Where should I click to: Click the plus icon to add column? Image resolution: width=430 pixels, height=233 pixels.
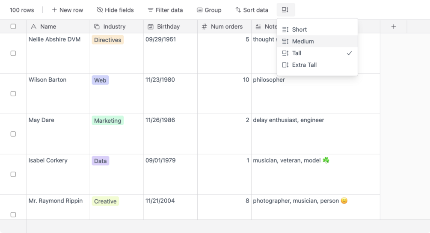point(394,27)
